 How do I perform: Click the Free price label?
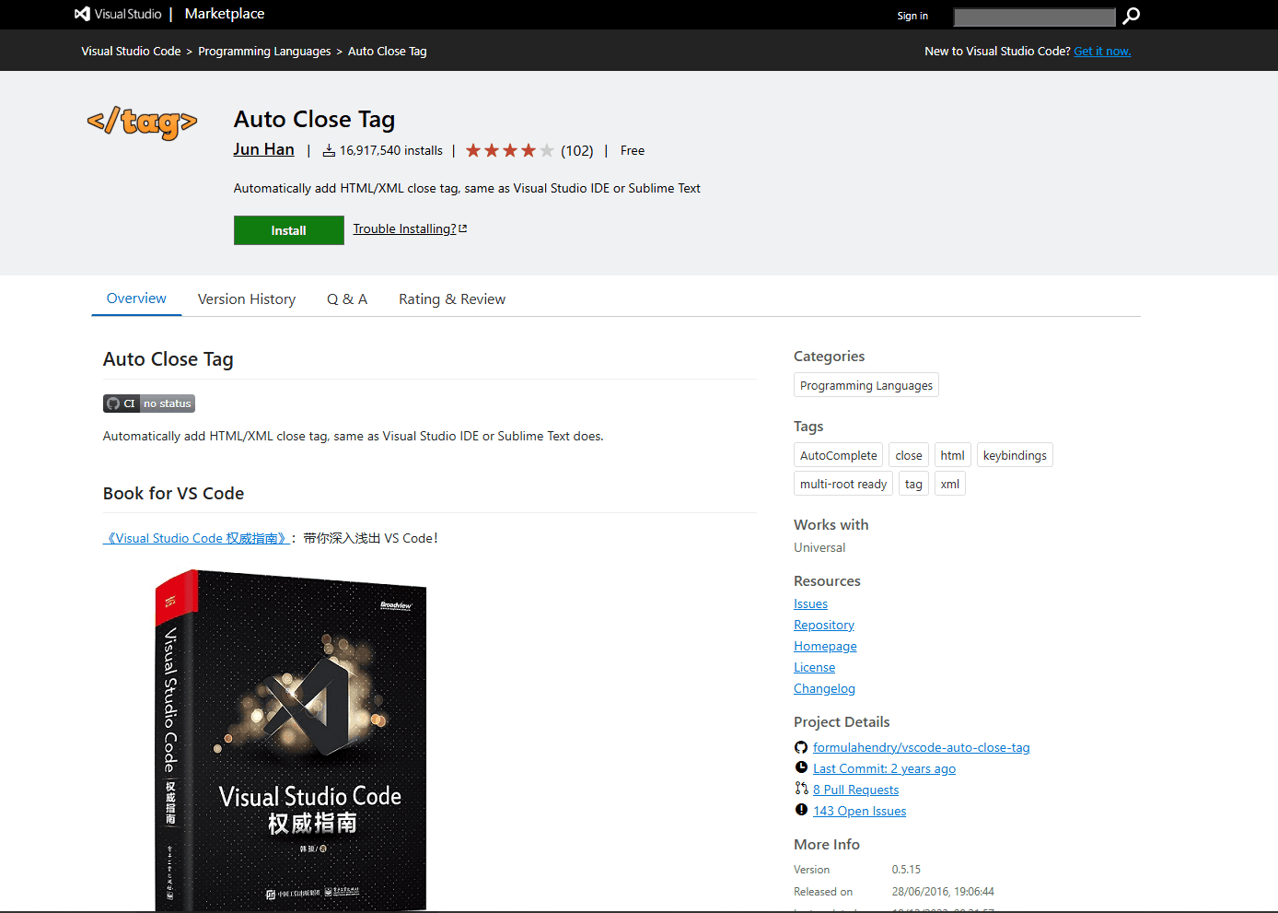tap(633, 150)
